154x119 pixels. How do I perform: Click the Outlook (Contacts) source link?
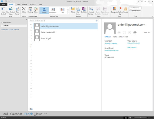click(x=134, y=43)
